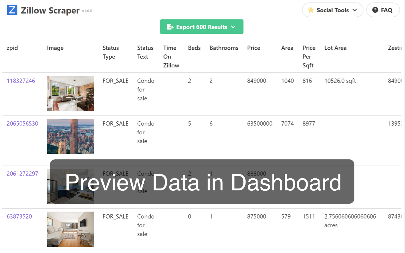Open listing link 63873520
Image resolution: width=405 pixels, height=253 pixels.
19,216
